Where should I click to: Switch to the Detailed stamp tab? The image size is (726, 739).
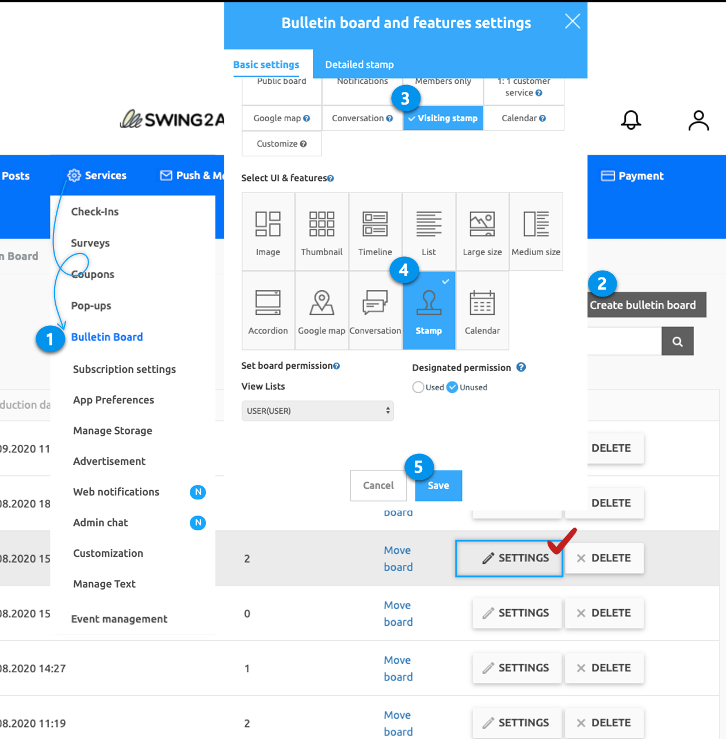pos(360,64)
